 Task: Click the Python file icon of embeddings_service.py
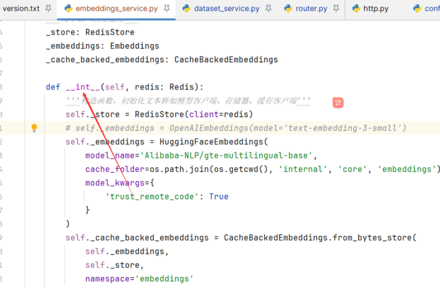[x=68, y=9]
